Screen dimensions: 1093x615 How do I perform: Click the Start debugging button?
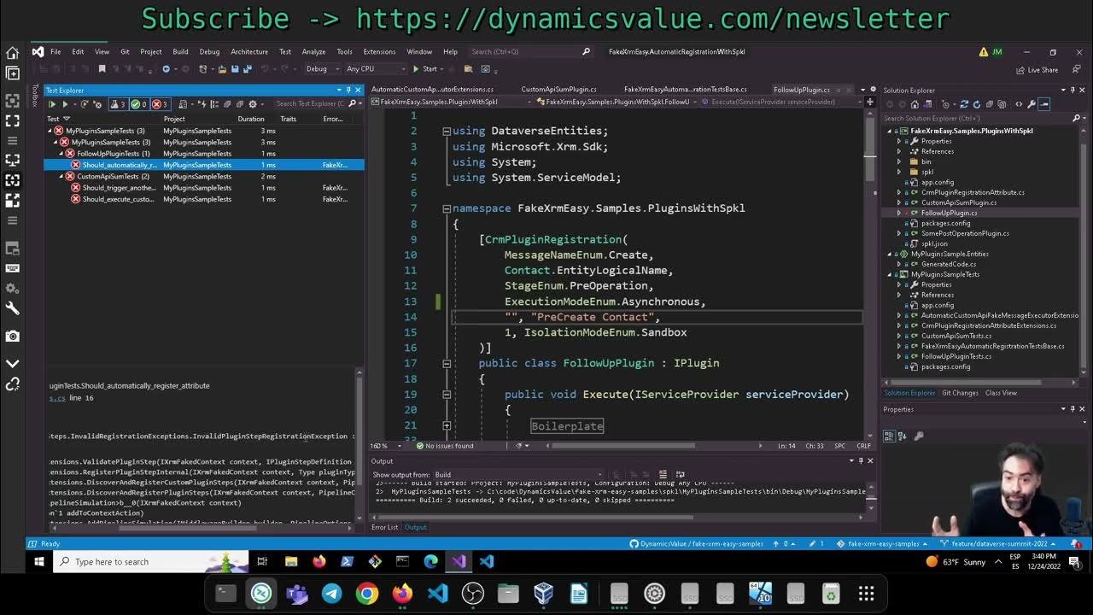tap(425, 69)
